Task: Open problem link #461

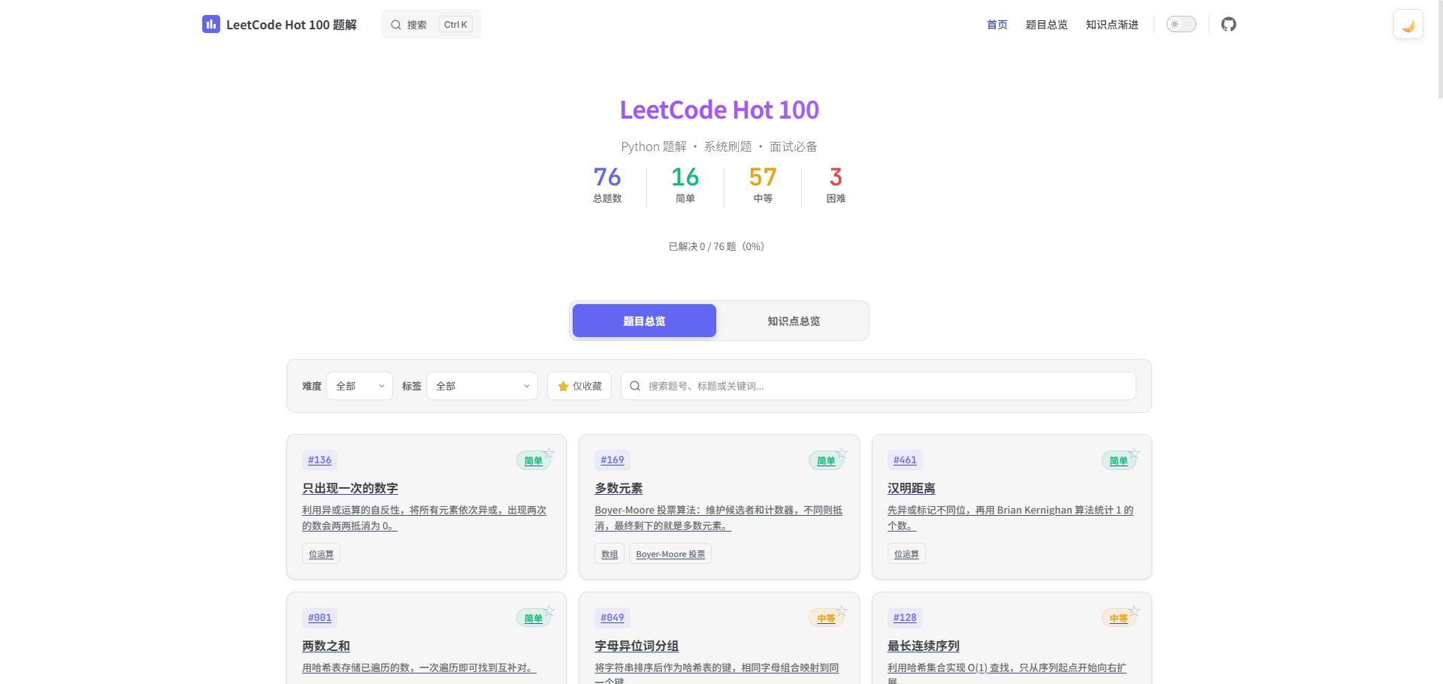Action: tap(905, 460)
